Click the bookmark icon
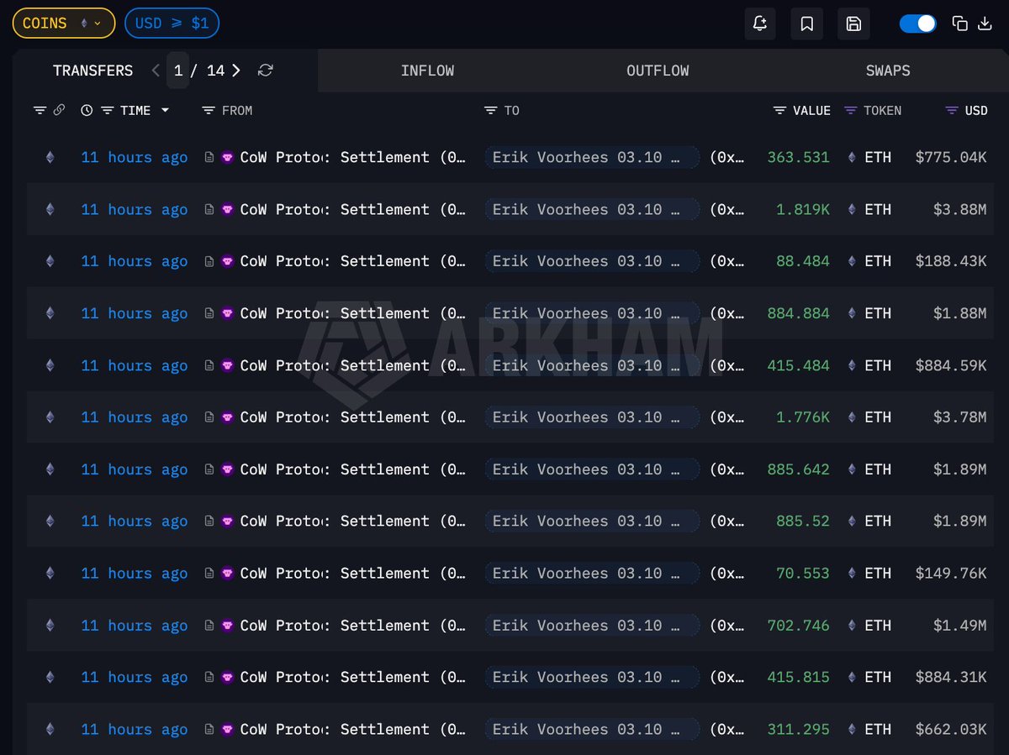 click(806, 24)
